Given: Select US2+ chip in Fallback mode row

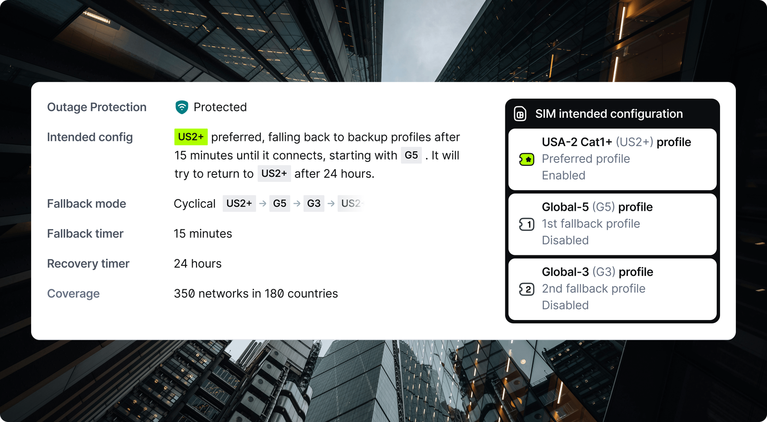Looking at the screenshot, I should click(239, 204).
